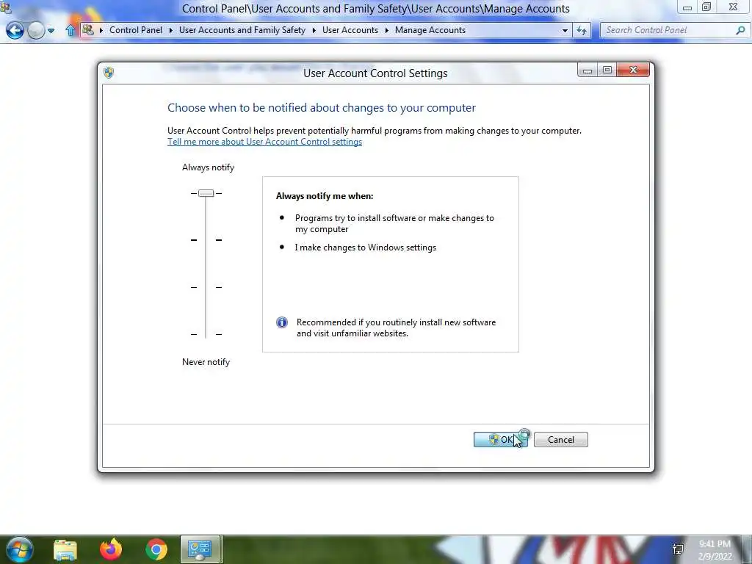This screenshot has height=564, width=752.
Task: Open the Windows Start orb
Action: click(20, 549)
